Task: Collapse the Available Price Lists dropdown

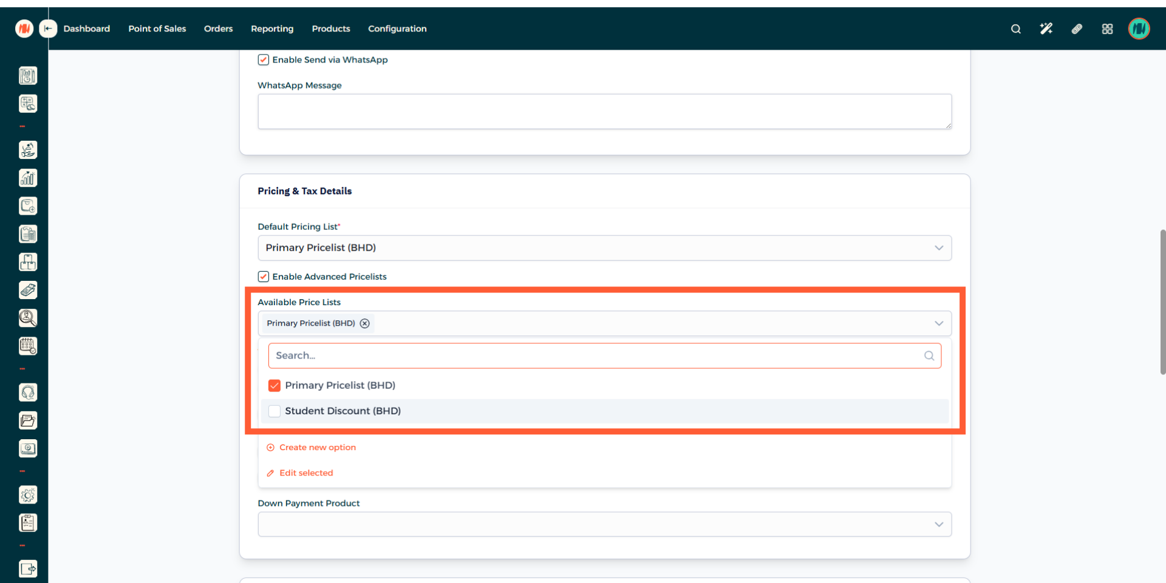Action: [938, 323]
